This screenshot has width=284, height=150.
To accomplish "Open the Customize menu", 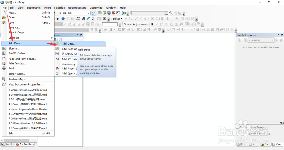I will (x=96, y=7).
